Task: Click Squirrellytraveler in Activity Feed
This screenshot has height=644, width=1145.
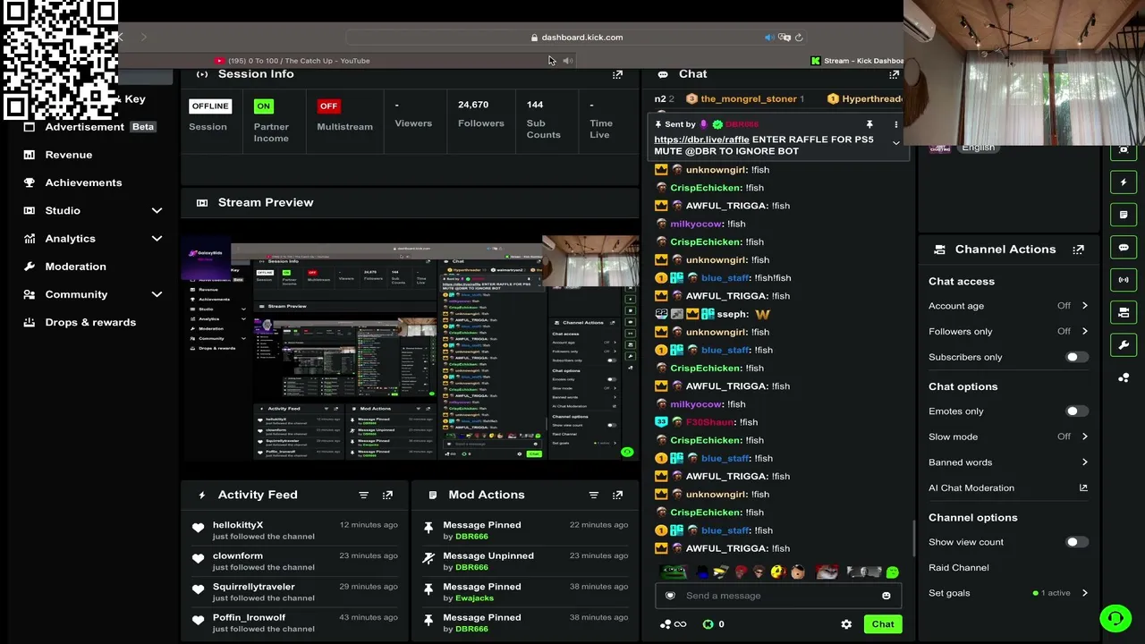Action: (x=254, y=587)
